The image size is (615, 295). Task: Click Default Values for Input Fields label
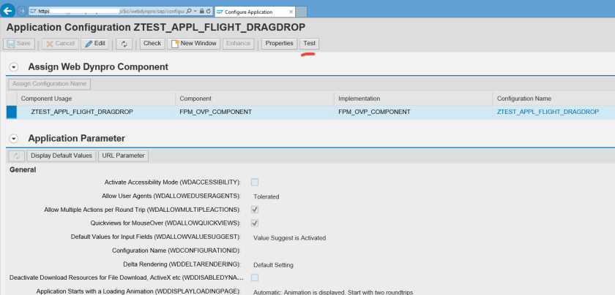click(156, 237)
